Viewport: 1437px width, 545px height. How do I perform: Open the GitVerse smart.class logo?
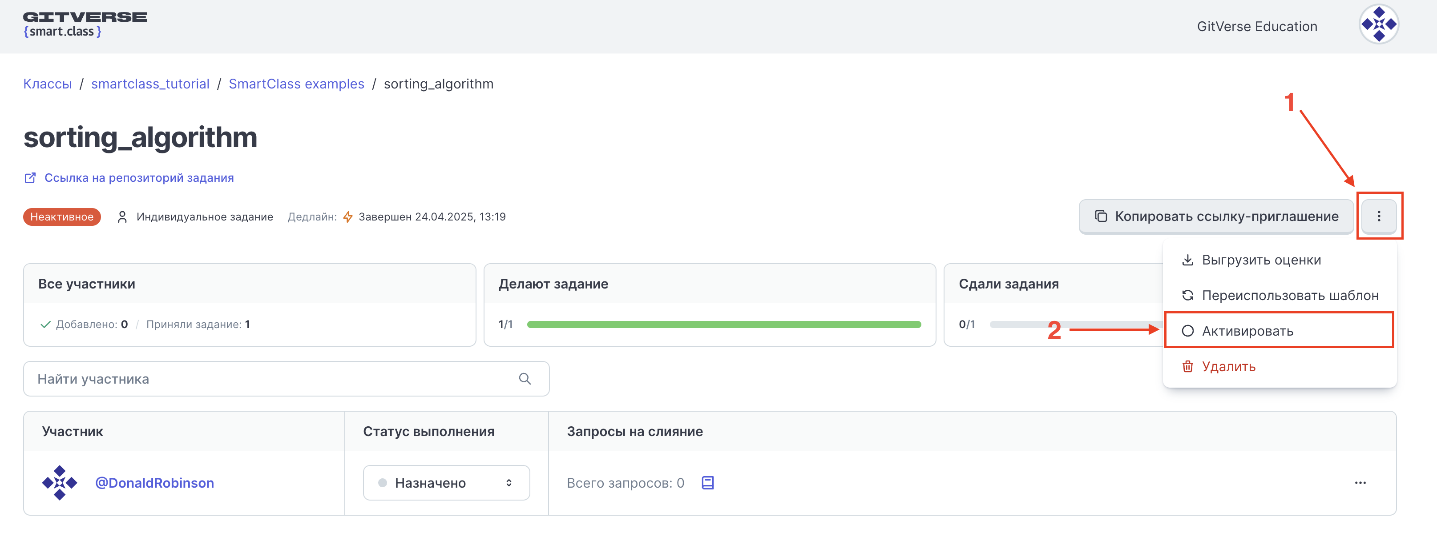[85, 24]
